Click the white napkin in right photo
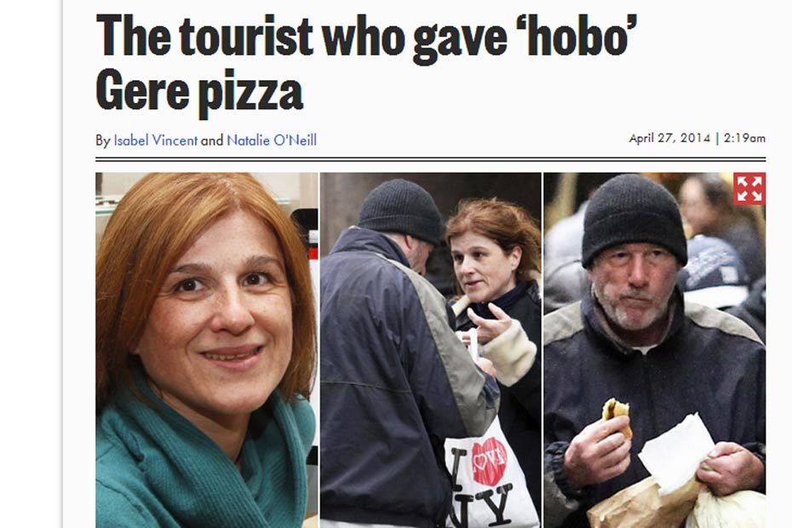The image size is (792, 528). click(x=675, y=452)
